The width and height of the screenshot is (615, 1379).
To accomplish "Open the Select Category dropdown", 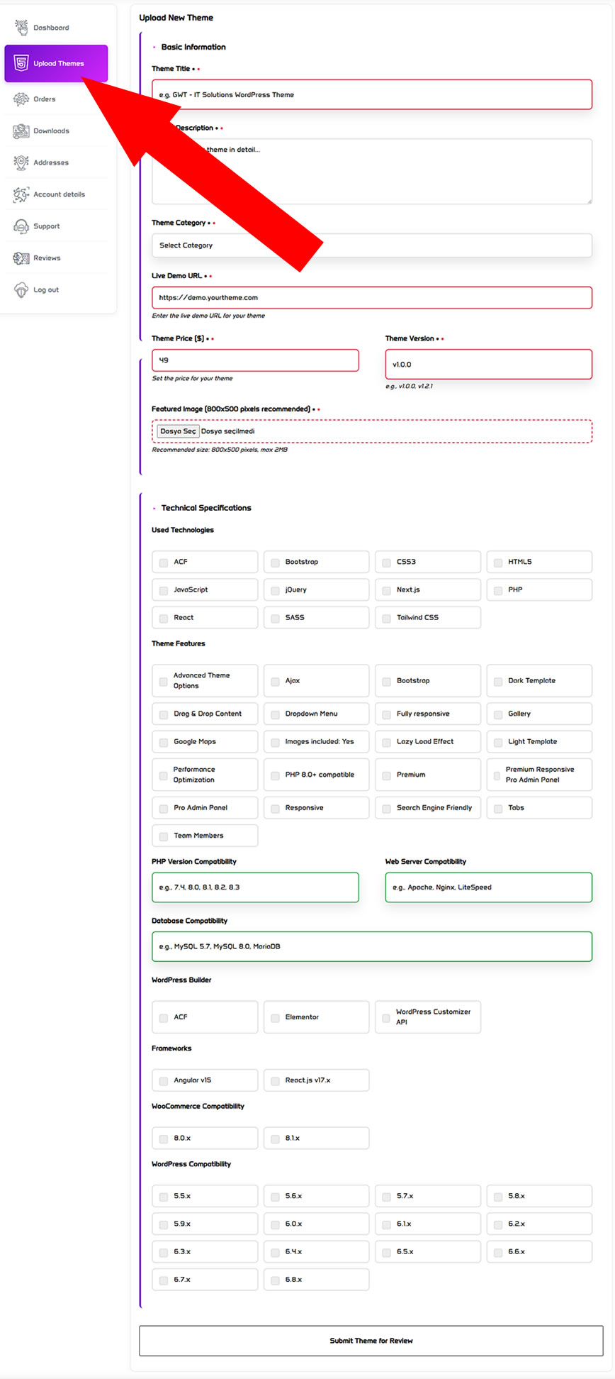I will (371, 245).
